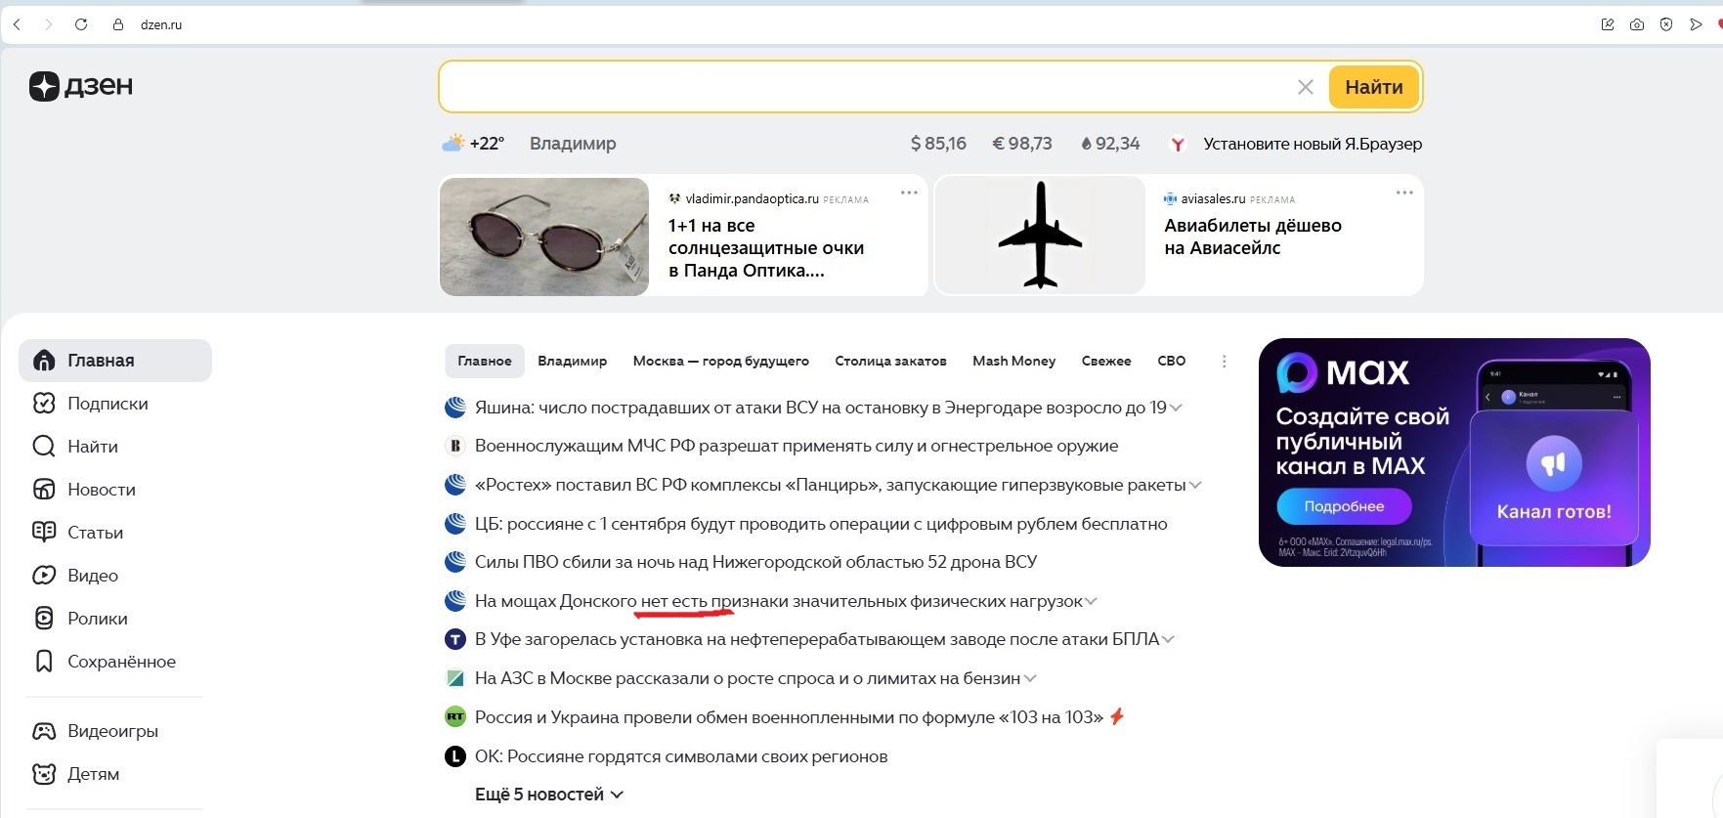Click the Главная home icon in sidebar
Viewport: 1723px width, 818px height.
pyautogui.click(x=44, y=361)
